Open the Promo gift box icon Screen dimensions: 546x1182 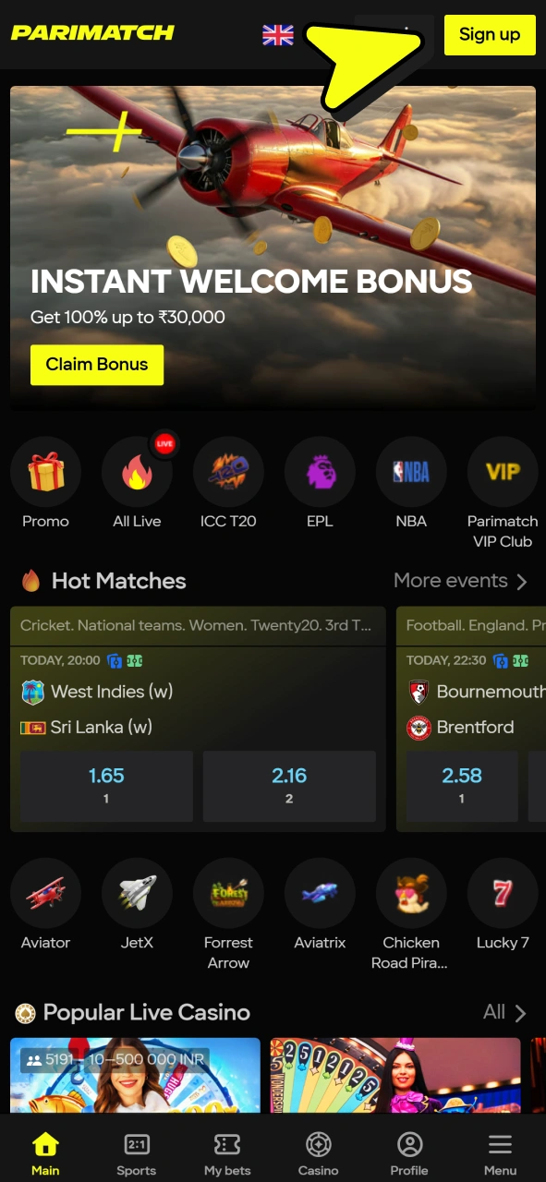coord(45,472)
